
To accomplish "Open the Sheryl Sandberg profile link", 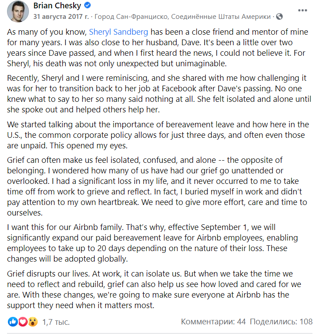I will coord(118,32).
